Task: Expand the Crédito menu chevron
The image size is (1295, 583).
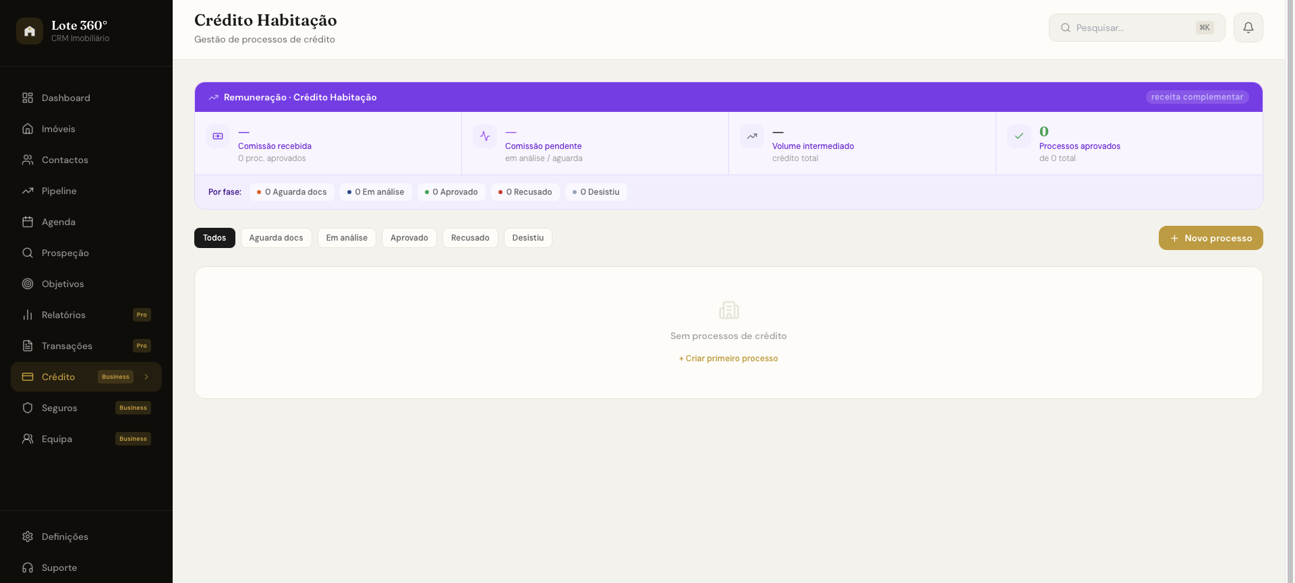Action: point(146,377)
